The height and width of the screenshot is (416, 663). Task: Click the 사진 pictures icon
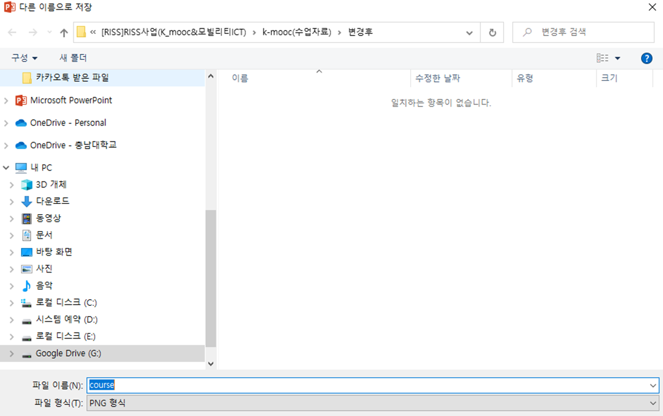pyautogui.click(x=27, y=269)
